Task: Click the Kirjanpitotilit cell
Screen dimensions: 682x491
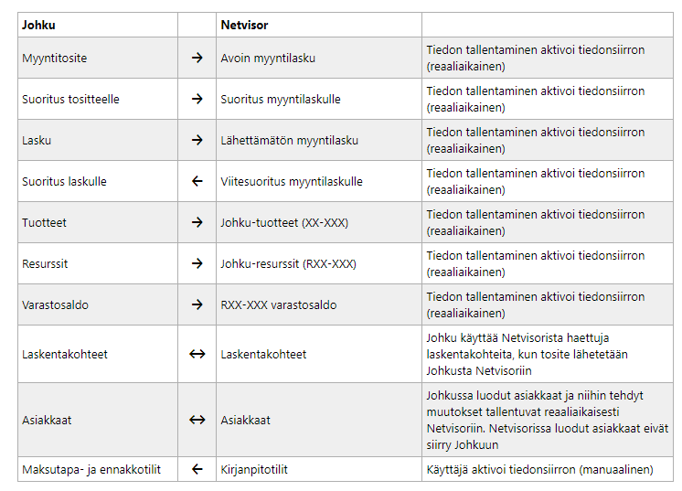Action: 319,470
